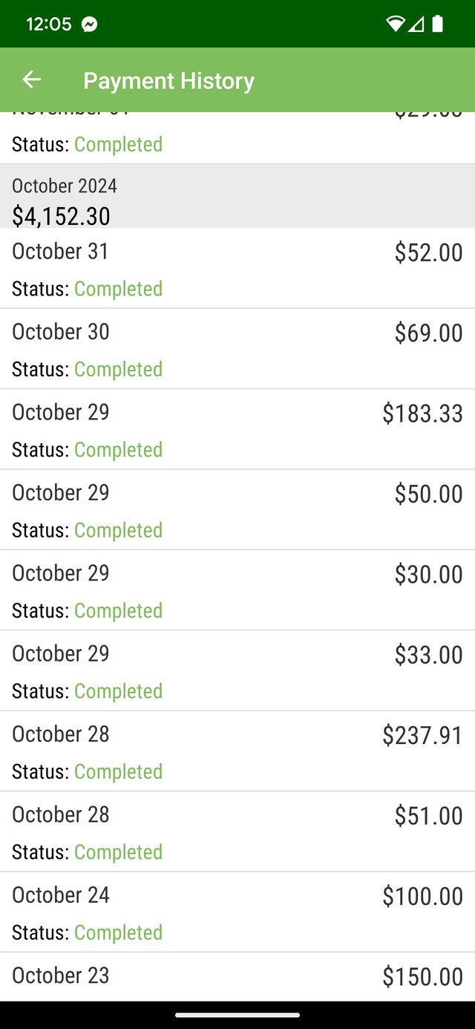Tap the battery status icon

pos(438,24)
